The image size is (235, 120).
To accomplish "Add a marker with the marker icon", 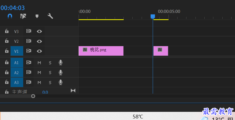I will tap(37, 16).
